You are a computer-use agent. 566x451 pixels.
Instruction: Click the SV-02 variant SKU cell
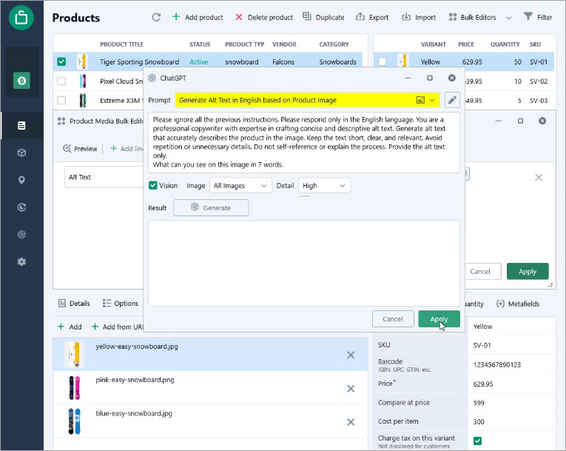(x=539, y=81)
